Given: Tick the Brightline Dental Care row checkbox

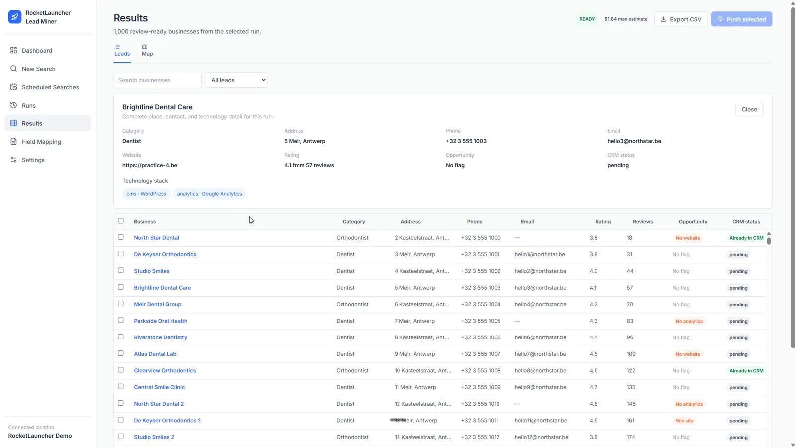Looking at the screenshot, I should pyautogui.click(x=121, y=287).
